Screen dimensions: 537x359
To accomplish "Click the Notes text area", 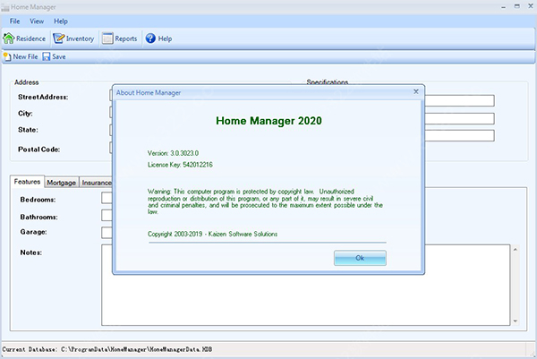I will click(306, 285).
